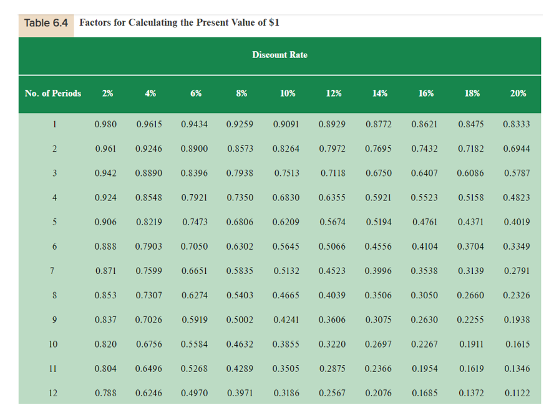The image size is (554, 410).
Task: Select the value 0.9615 for period 1
Action: point(150,124)
